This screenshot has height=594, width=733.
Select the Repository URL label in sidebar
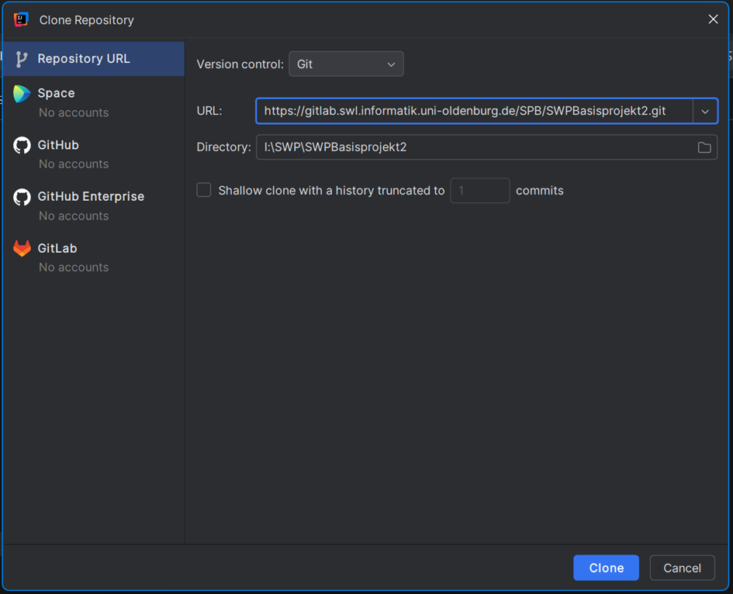coord(84,59)
